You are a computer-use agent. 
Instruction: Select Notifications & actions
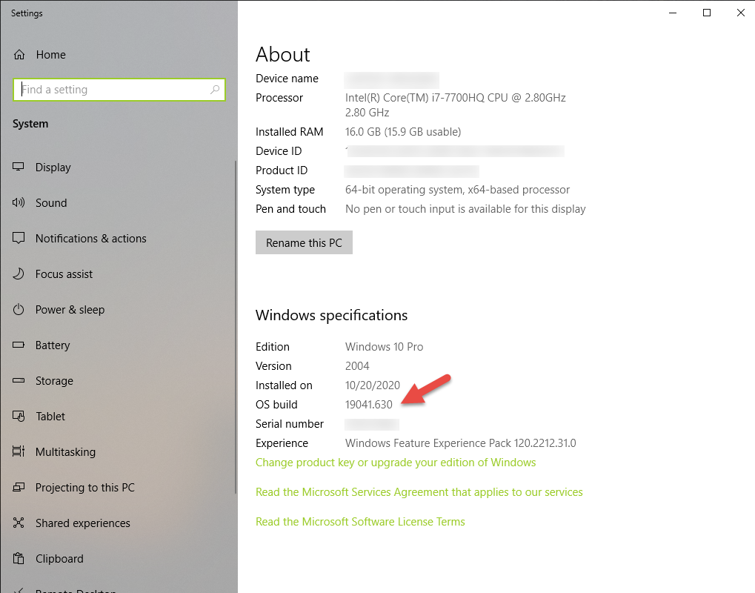point(91,239)
